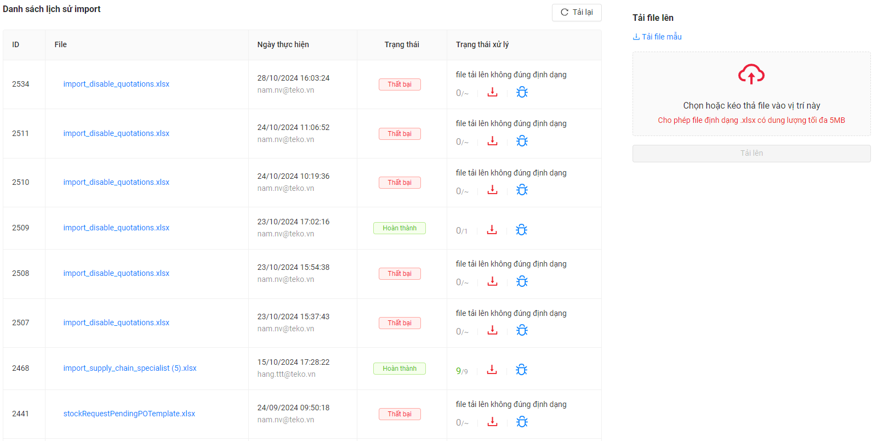
Task: Open import_disable_quotations.xlsx for ID 2509
Action: point(116,228)
